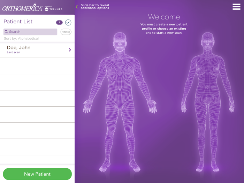Click the search magnifier icon
Image resolution: width=244 pixels, height=183 pixels.
pyautogui.click(x=6, y=32)
